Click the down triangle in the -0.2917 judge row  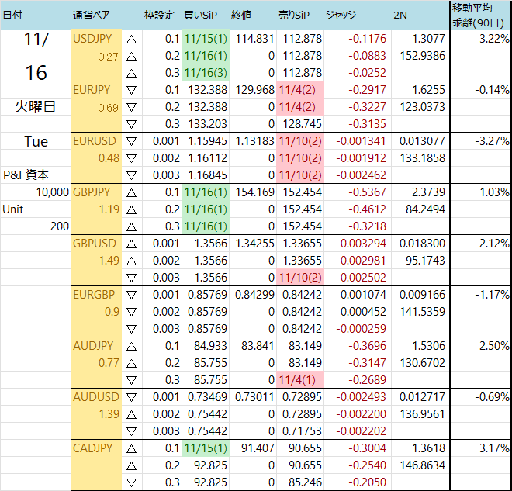131,90
